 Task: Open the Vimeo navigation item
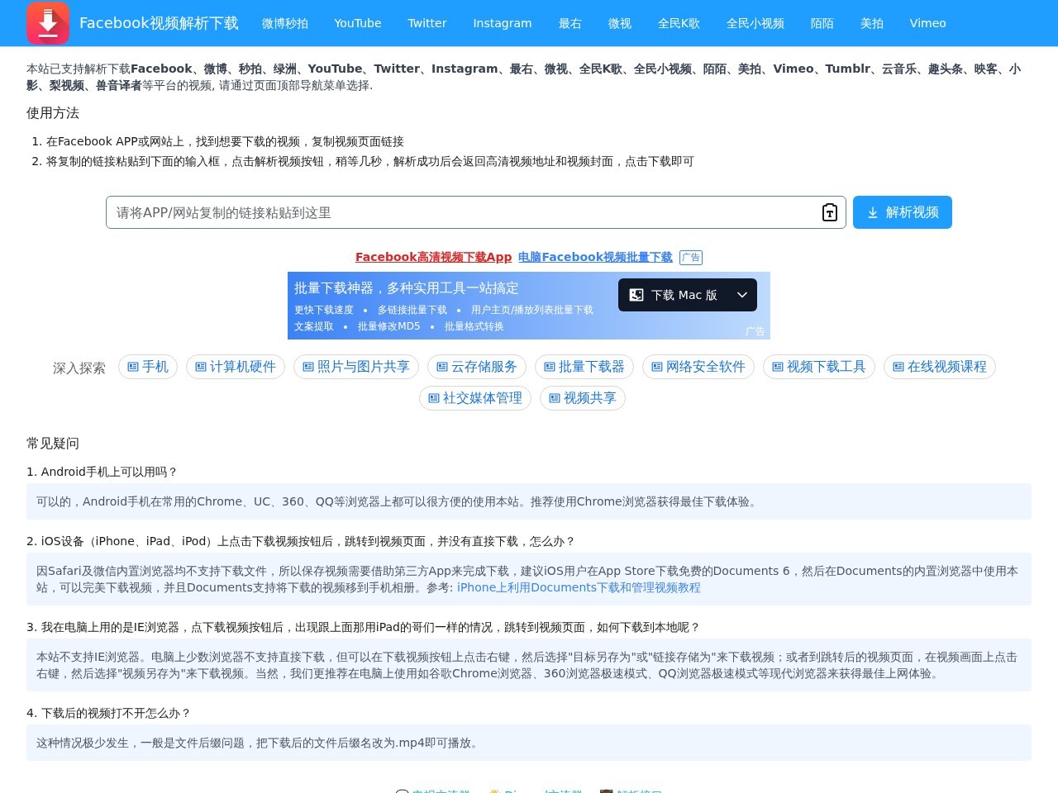[928, 23]
